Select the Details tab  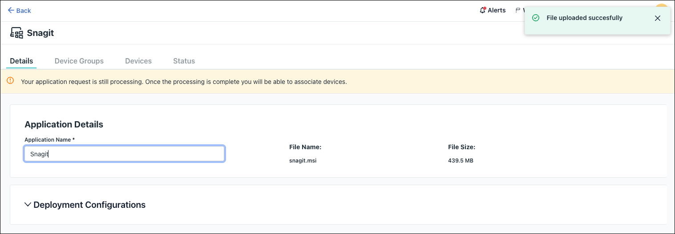point(21,61)
